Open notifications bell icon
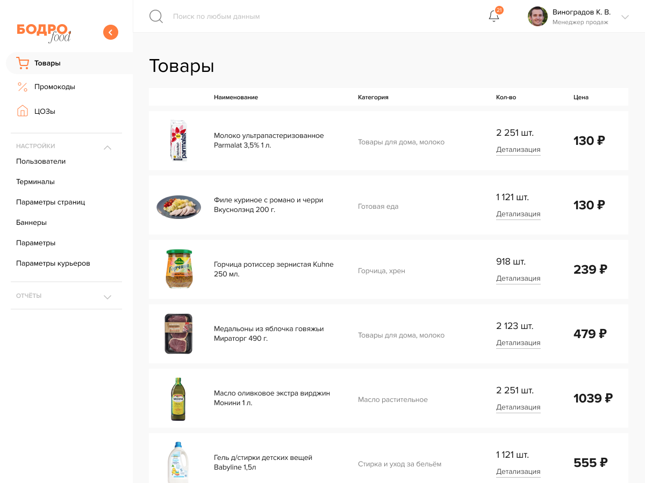 tap(494, 16)
